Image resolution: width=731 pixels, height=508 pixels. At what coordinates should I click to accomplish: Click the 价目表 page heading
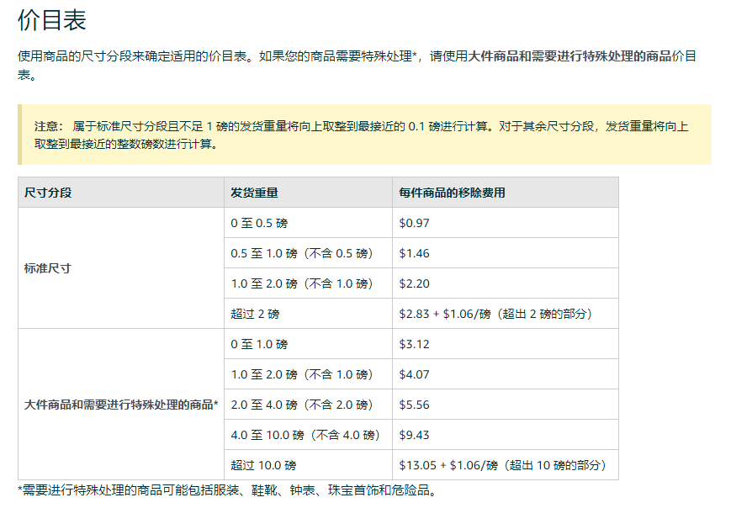[x=52, y=20]
